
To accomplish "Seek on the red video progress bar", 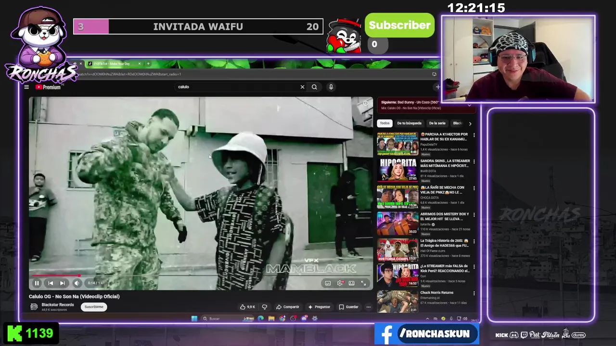I will [201, 276].
